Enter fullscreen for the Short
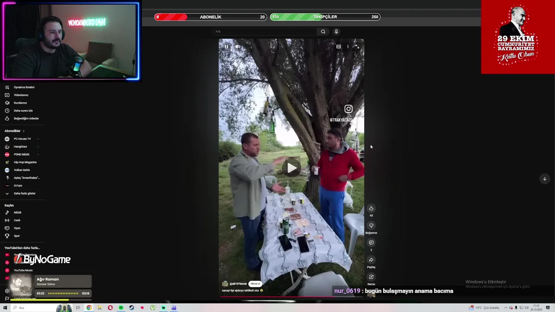 tap(357, 46)
